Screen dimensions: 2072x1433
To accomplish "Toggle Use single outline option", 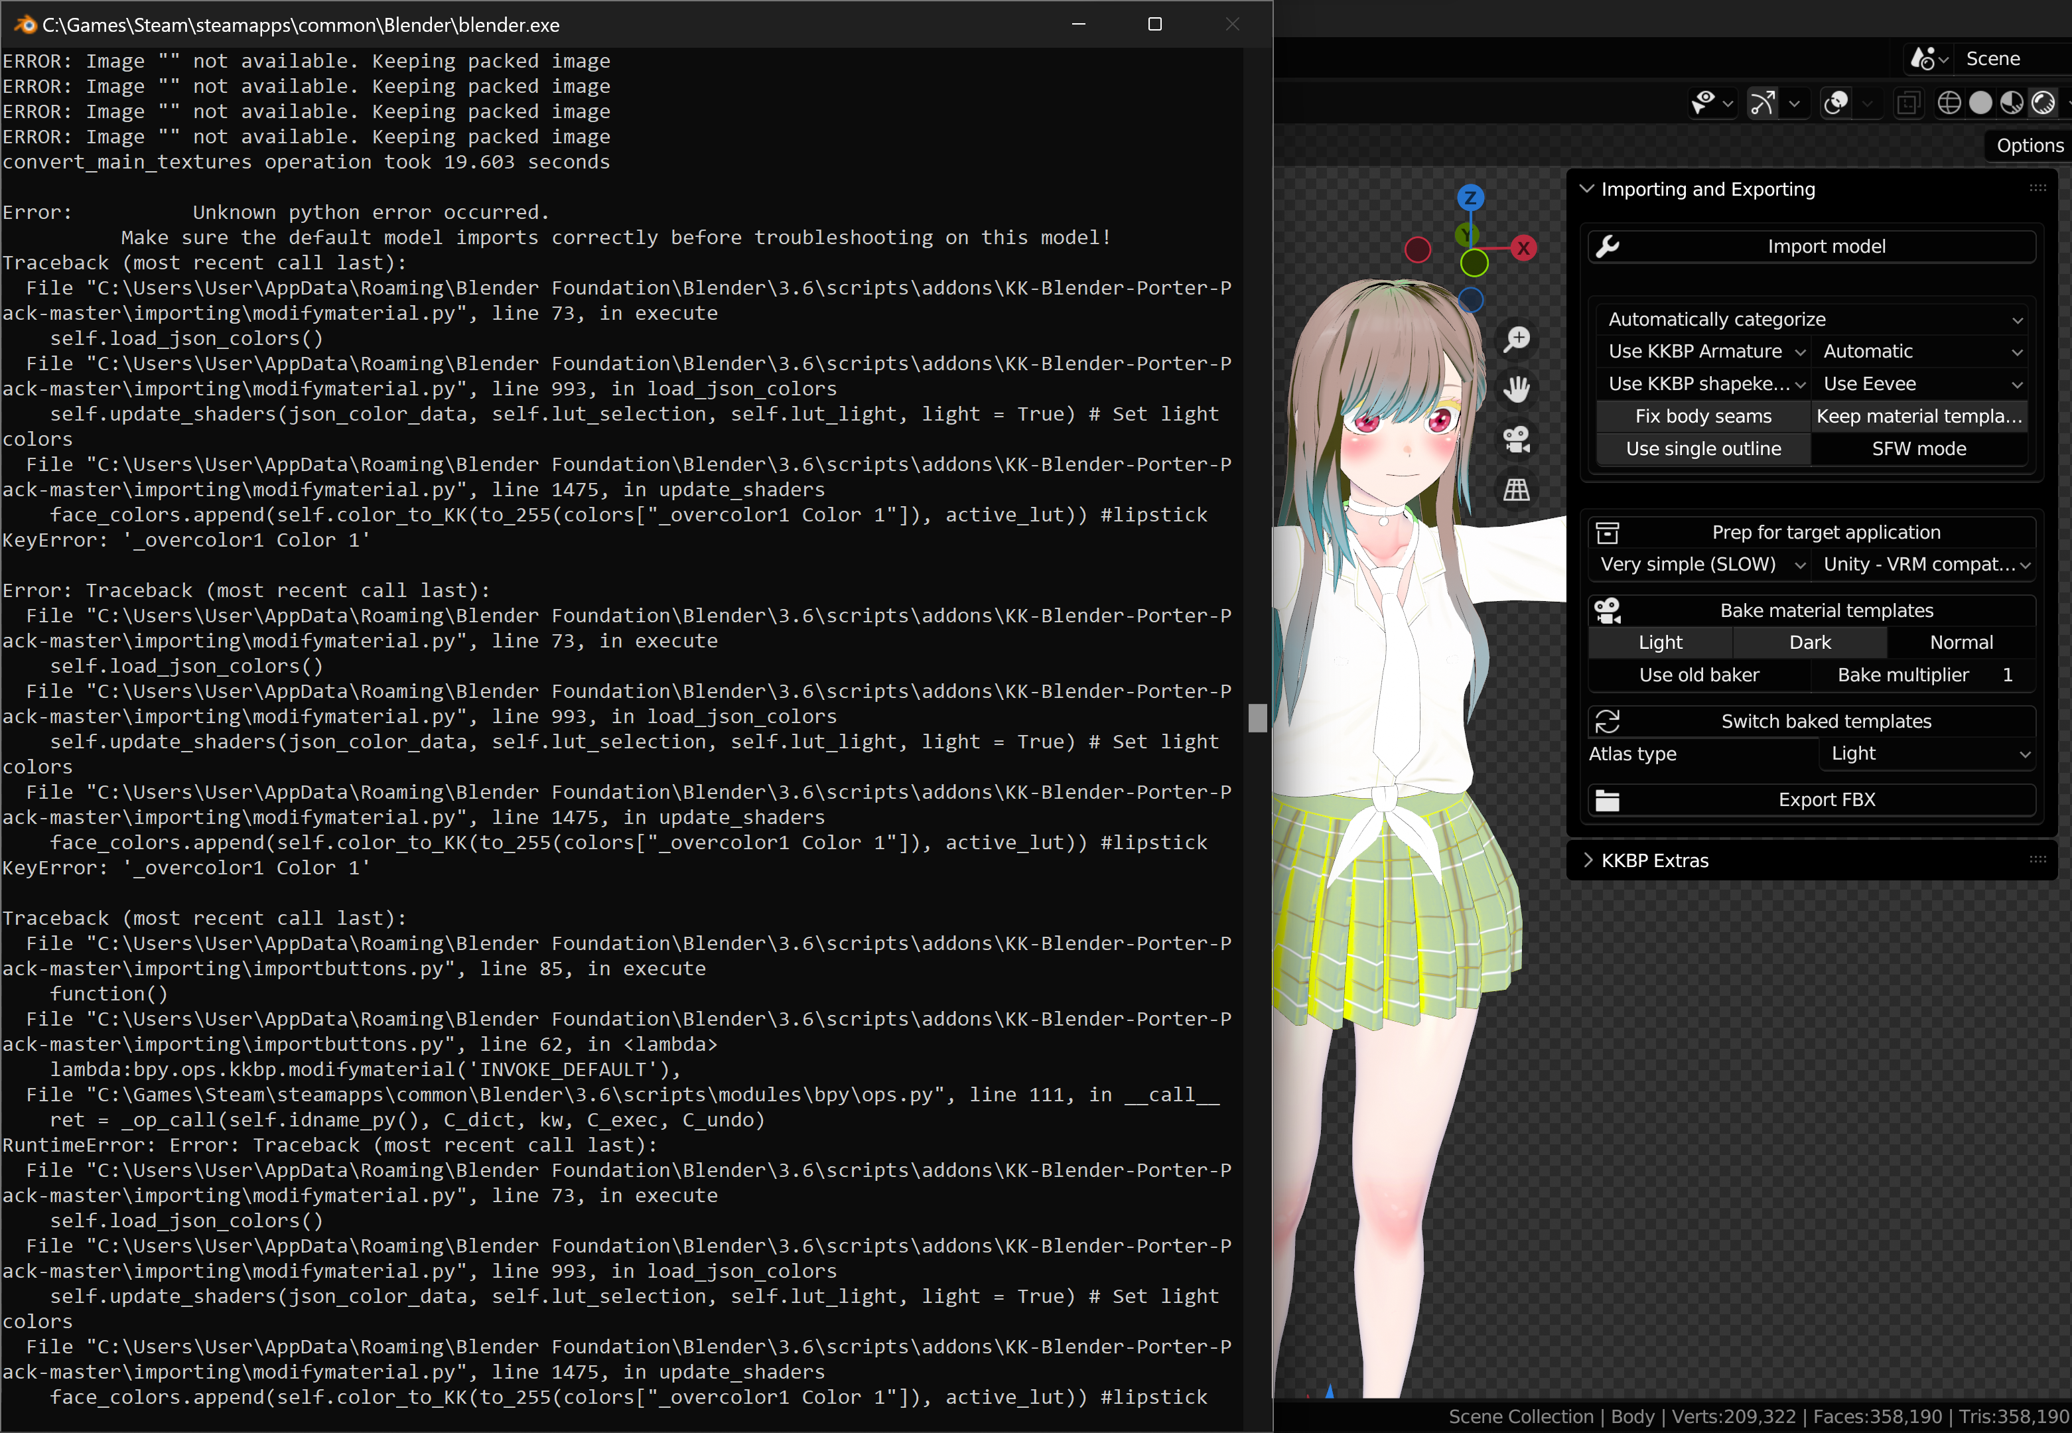I will tap(1703, 448).
